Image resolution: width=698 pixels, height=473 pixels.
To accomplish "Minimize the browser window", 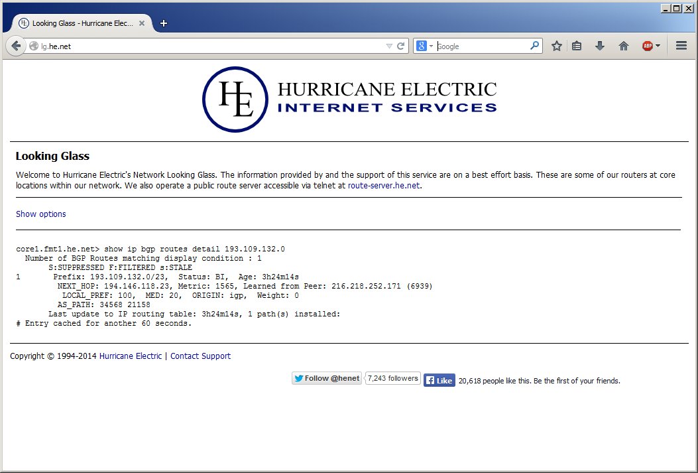I will click(x=666, y=9).
